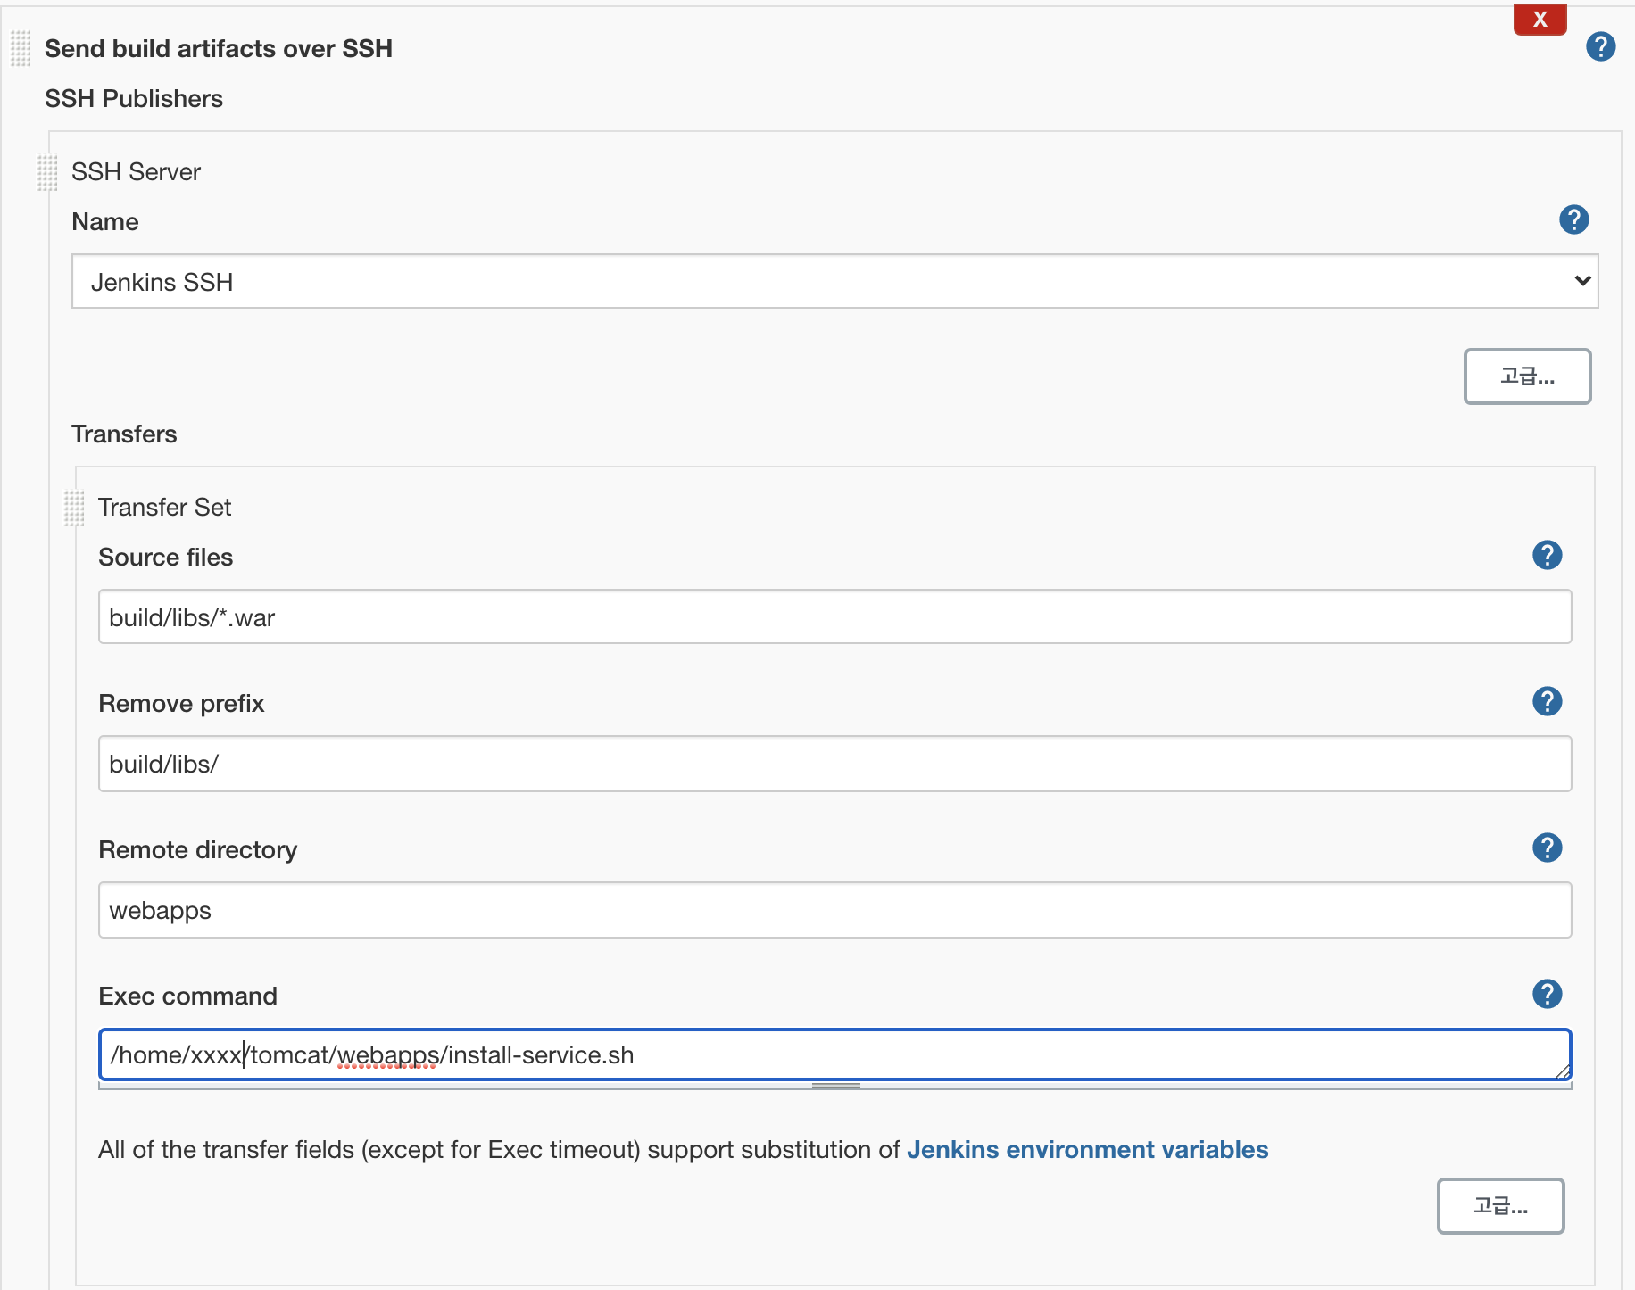1635x1290 pixels.
Task: Open the Jenkins SSH server name dropdown
Action: tap(834, 282)
